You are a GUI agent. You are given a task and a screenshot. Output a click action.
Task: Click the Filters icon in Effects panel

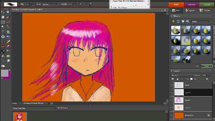point(173,22)
